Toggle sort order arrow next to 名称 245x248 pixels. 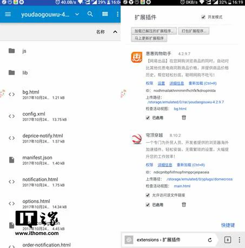click(x=115, y=32)
